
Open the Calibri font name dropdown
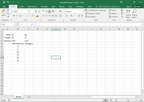[x=27, y=12]
